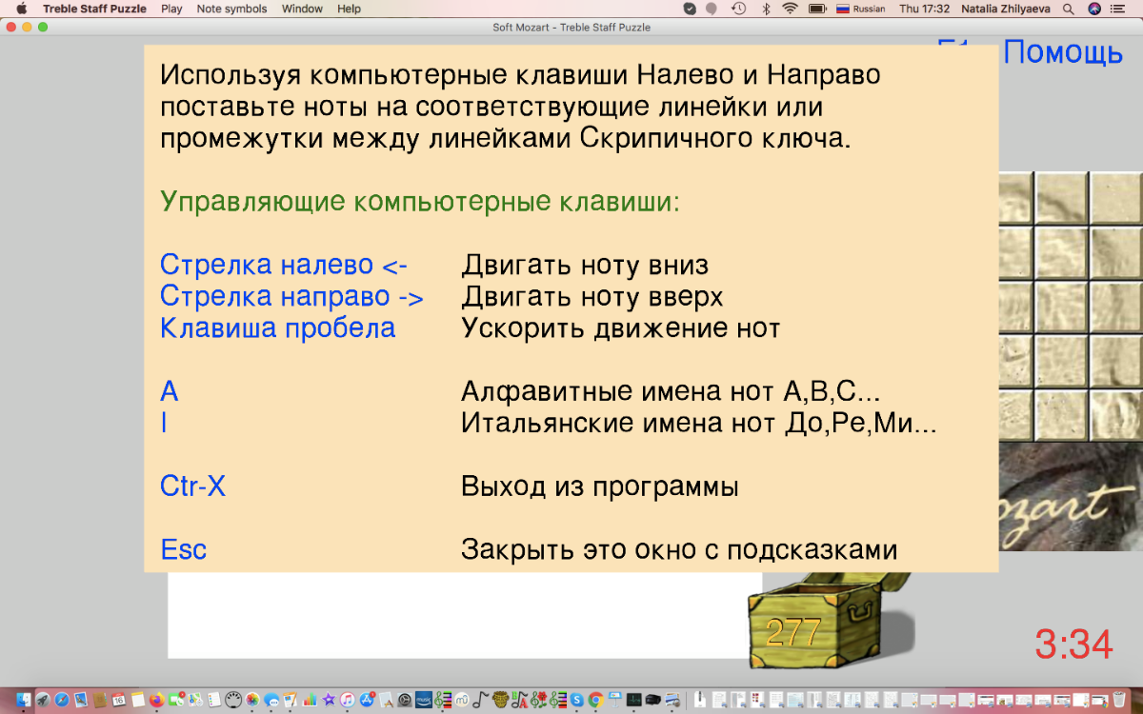
Task: Click the 'Стрелка налево <-' shortcut label
Action: [x=283, y=265]
